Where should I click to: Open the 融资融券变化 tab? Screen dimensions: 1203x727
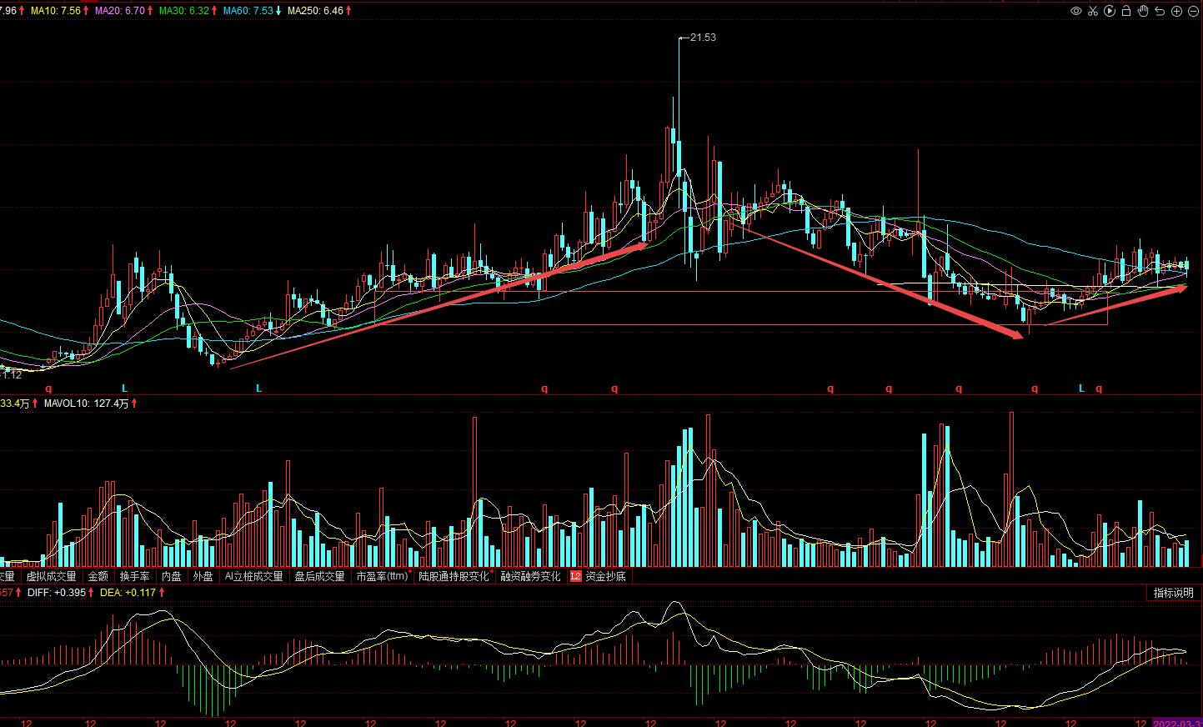coord(530,576)
